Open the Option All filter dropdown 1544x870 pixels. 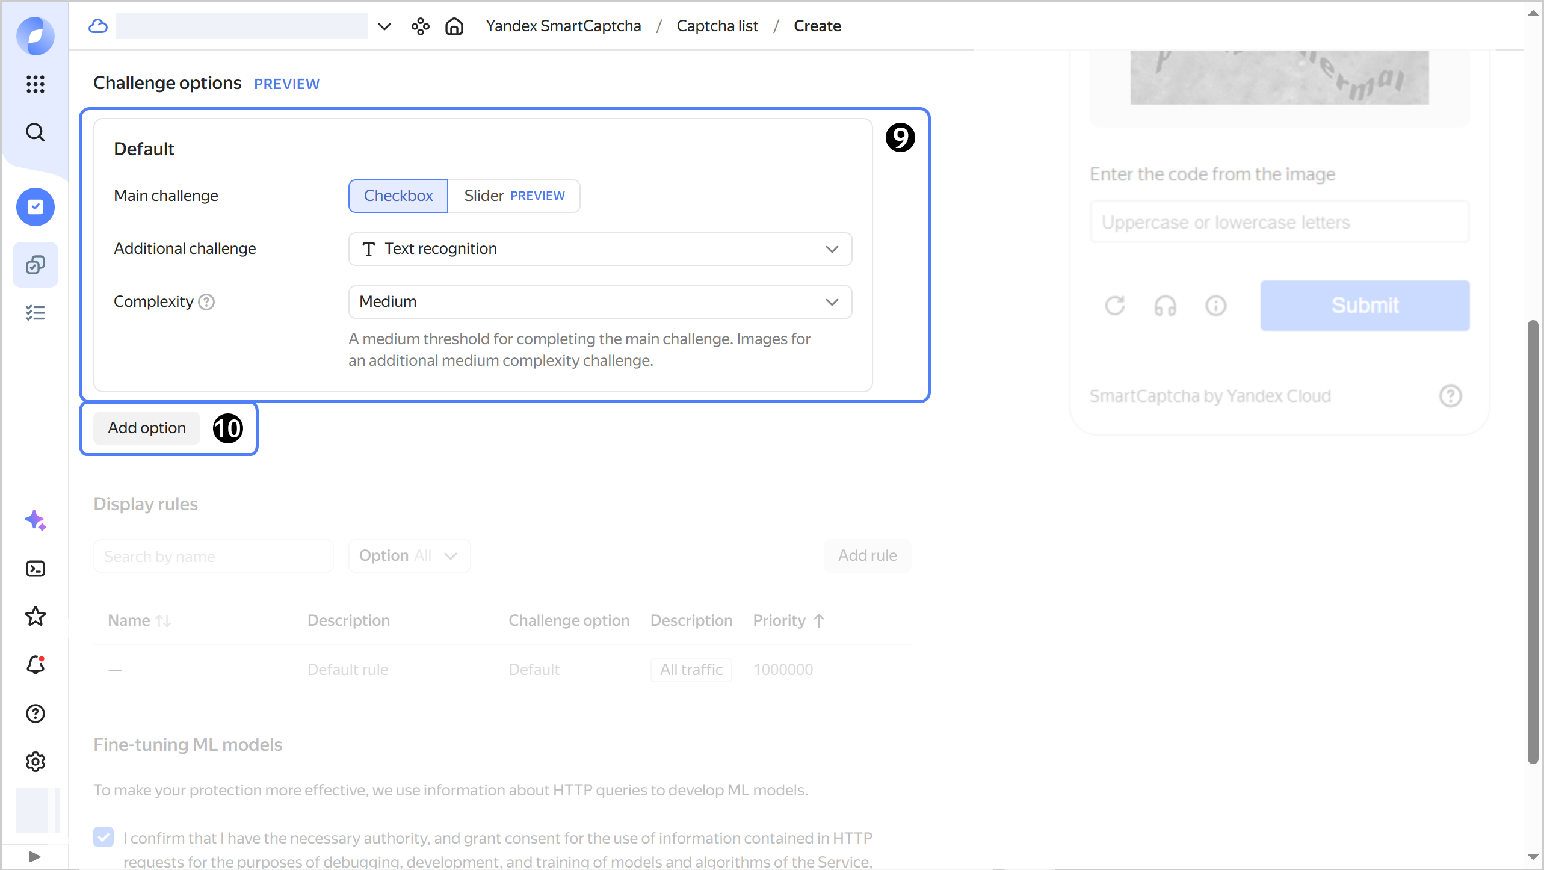click(409, 556)
